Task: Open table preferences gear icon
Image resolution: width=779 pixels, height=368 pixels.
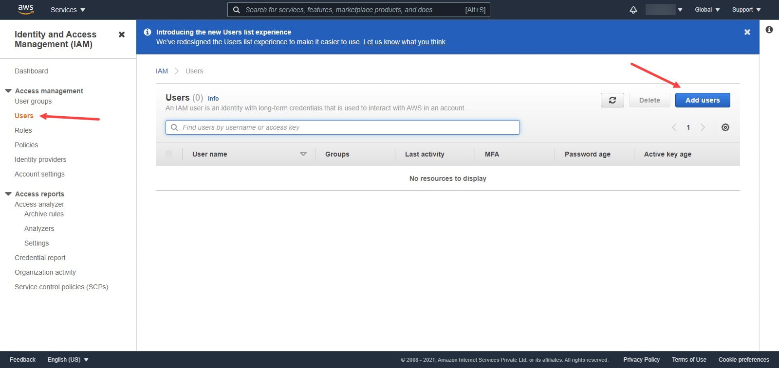Action: click(725, 127)
